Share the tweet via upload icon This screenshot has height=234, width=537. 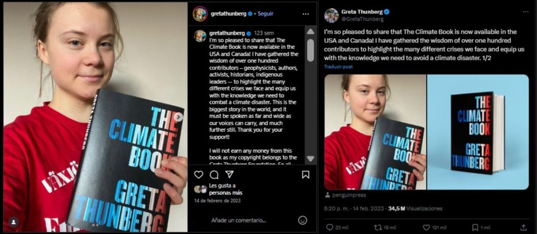[x=523, y=227]
